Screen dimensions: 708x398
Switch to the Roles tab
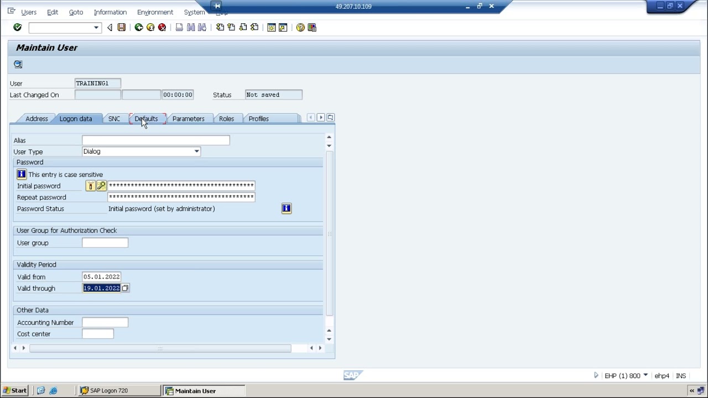[226, 119]
